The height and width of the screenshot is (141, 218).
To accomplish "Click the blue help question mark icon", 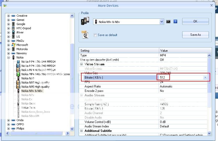I will [x=175, y=22].
